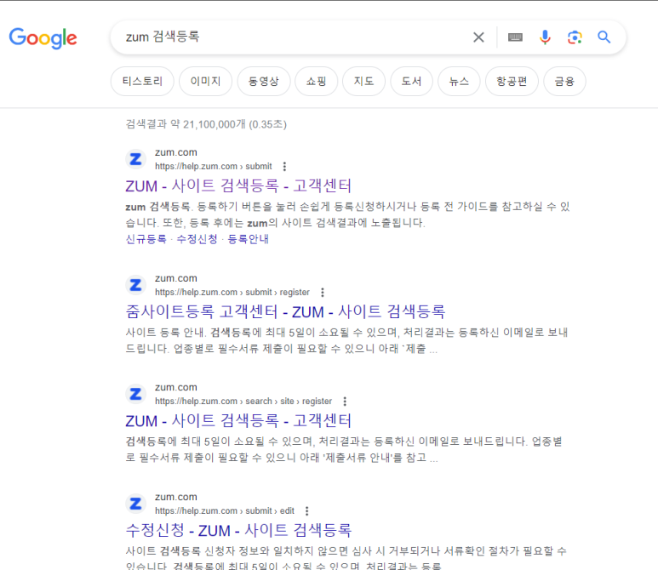This screenshot has width=658, height=570.
Task: Switch to the 도서 results tab
Action: pos(411,82)
